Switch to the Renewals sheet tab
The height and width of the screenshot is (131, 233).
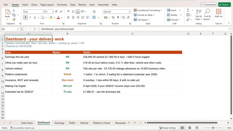coord(120,123)
